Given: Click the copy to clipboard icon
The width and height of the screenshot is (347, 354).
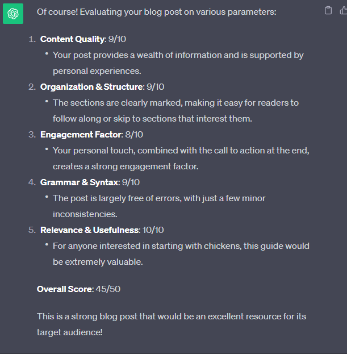Looking at the screenshot, I should pos(328,11).
